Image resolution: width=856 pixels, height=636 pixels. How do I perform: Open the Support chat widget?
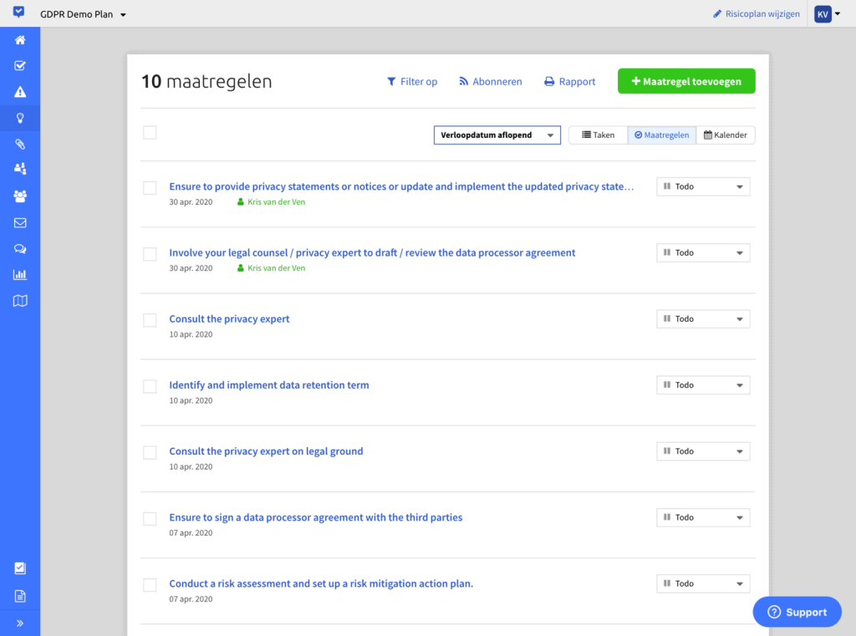797,611
